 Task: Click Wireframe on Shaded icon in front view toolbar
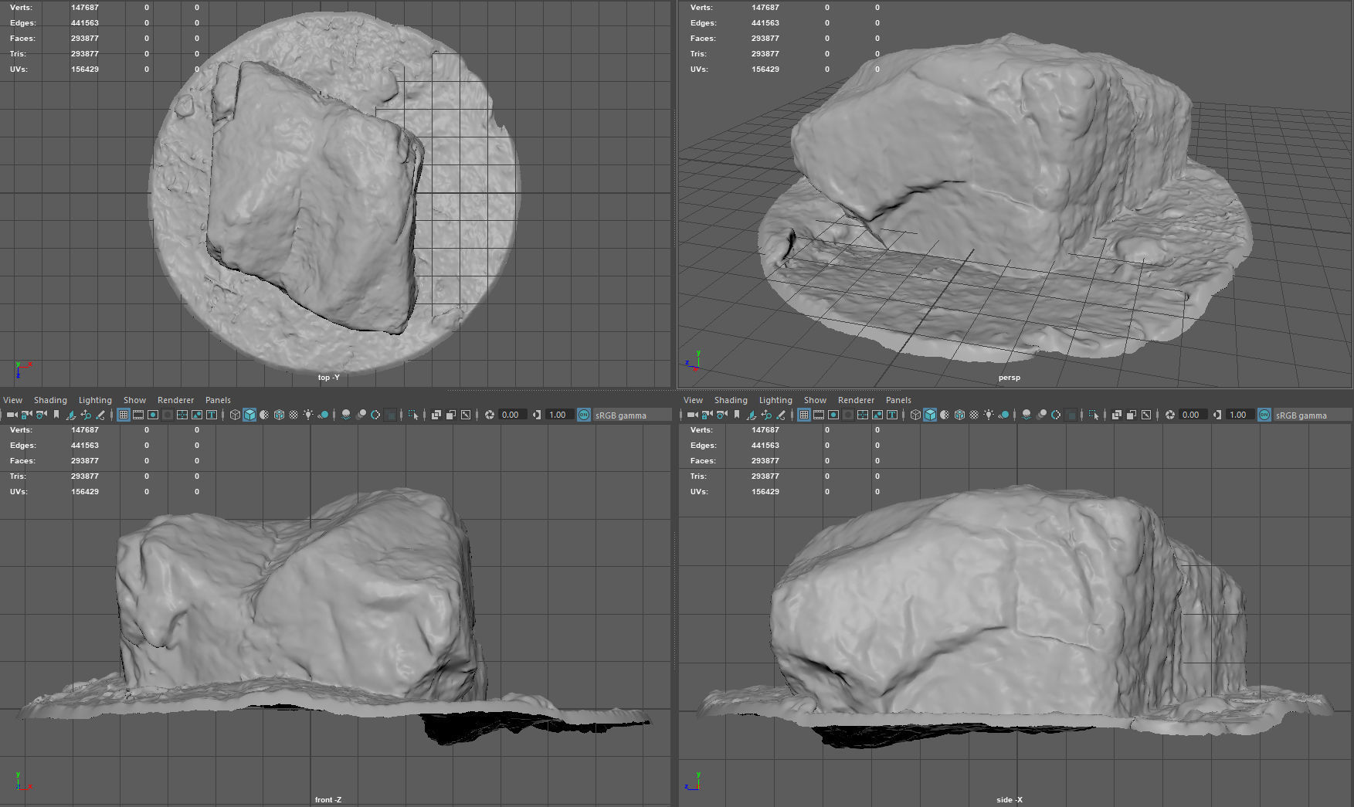[279, 415]
